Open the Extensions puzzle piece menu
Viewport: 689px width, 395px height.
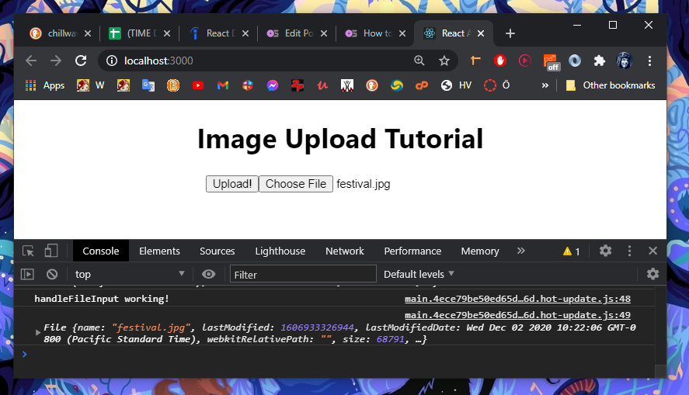(600, 61)
